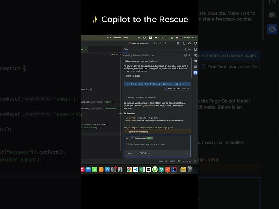Minimize the Chat panel with the dash icon
279x209 pixels.
tap(189, 49)
